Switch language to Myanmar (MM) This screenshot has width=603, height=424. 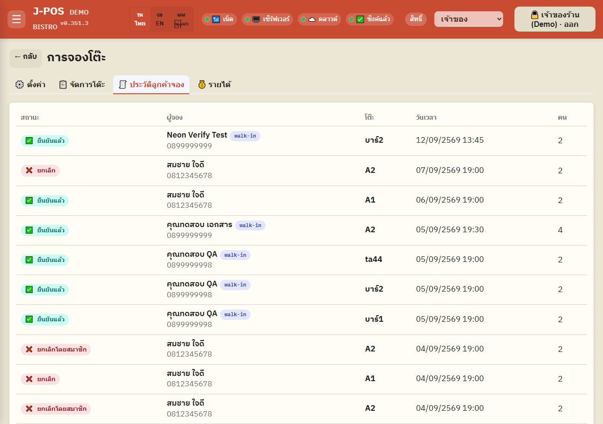[x=181, y=19]
